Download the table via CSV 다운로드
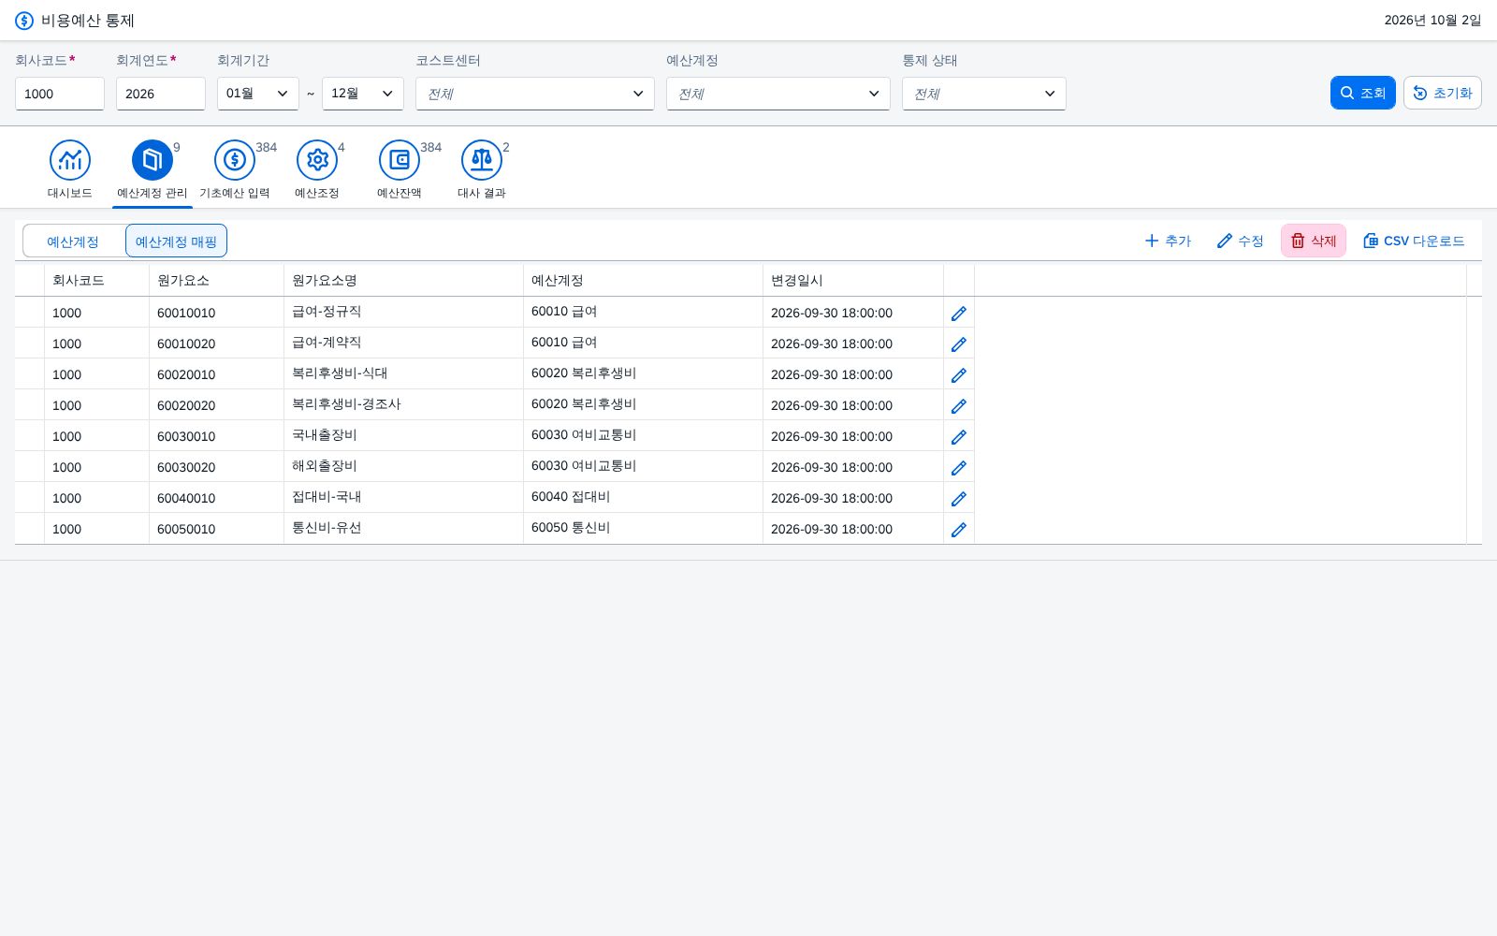The height and width of the screenshot is (936, 1497). [x=1414, y=241]
